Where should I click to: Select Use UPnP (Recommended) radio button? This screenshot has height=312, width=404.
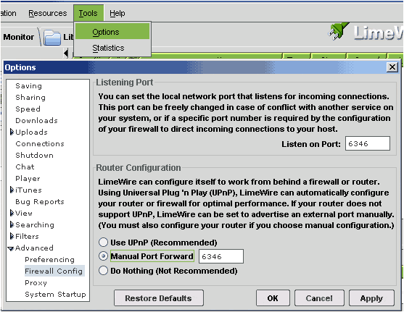[103, 243]
